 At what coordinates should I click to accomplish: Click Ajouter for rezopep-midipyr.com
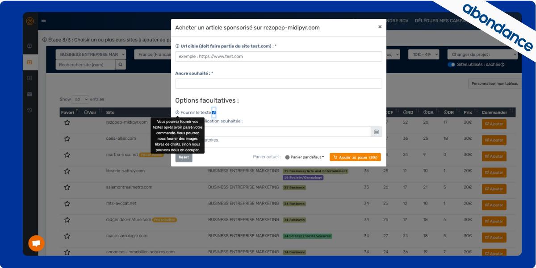494,124
